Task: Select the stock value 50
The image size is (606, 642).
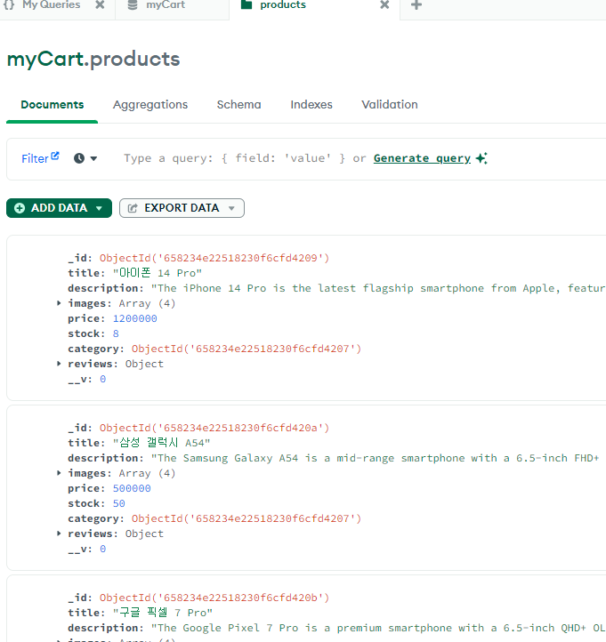Action: coord(119,503)
